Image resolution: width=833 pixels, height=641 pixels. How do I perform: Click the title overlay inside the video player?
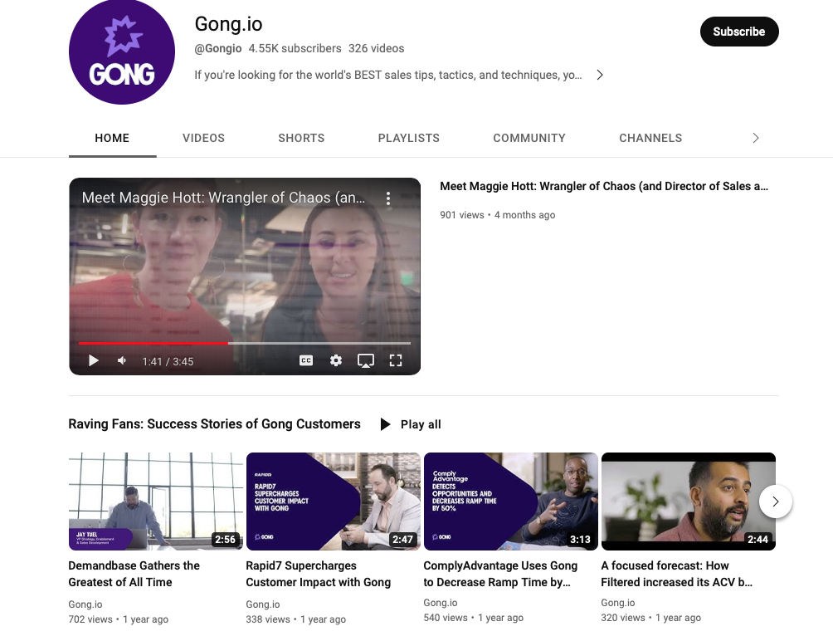(x=224, y=198)
